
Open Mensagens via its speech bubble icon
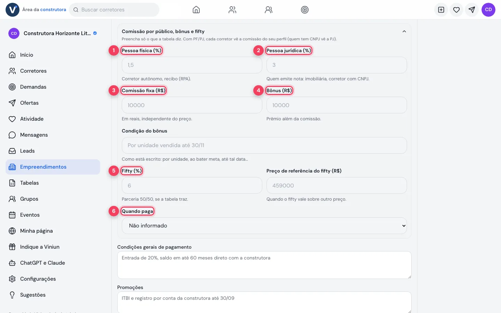tap(12, 135)
